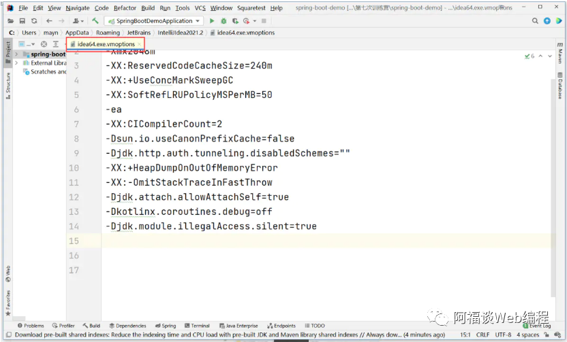Open the Squaretest menu

[251, 7]
